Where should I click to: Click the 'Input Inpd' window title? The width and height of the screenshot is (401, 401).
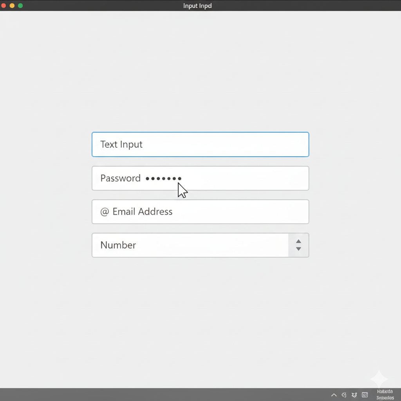click(197, 6)
